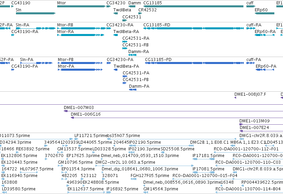Select the CG42531 gene label
Image resolution: width=283 pixels, height=194 pixels.
point(132,17)
